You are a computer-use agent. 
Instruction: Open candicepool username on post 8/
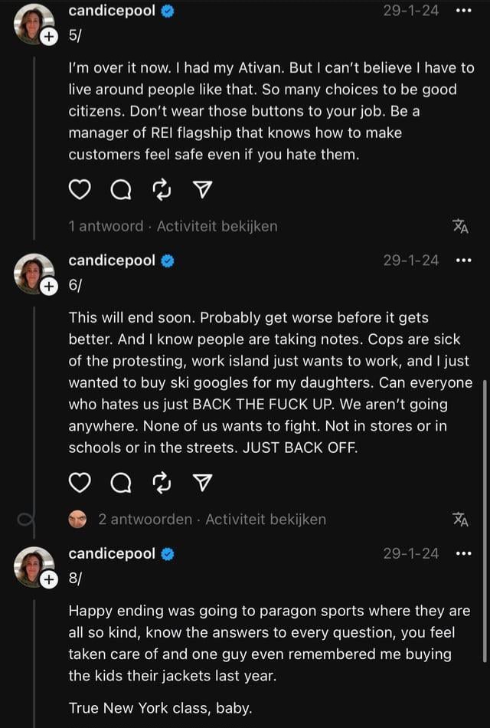point(112,553)
